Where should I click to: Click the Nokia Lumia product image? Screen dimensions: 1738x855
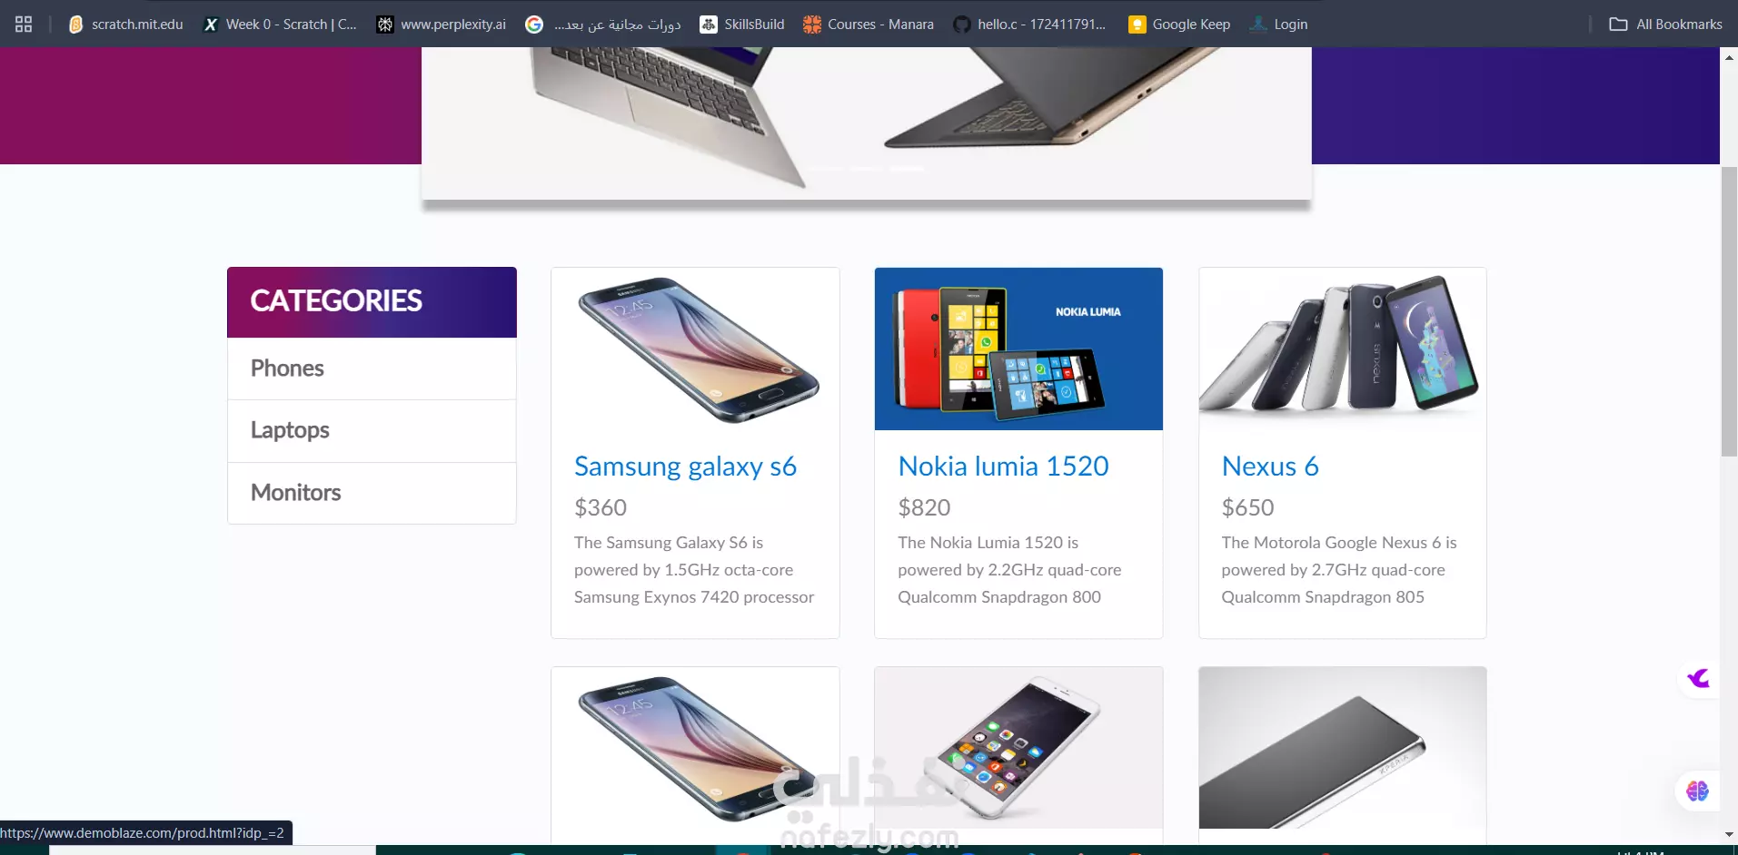[x=1018, y=349]
